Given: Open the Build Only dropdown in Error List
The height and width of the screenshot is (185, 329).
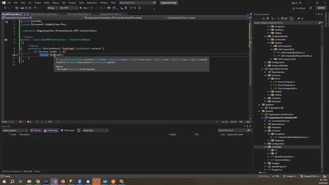Looking at the screenshot, I should pyautogui.click(x=95, y=131).
